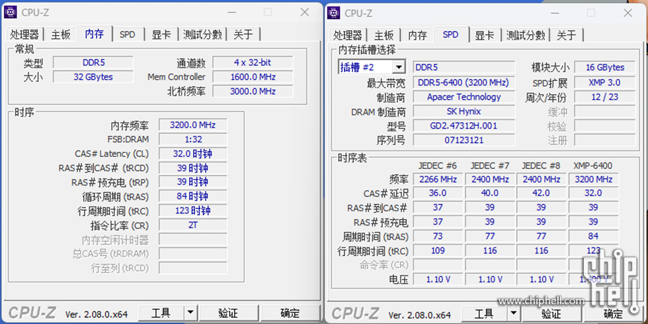Viewport: 648px width, 324px height.
Task: Open 測試分數 tab in right CPU-Z window
Action: click(526, 36)
